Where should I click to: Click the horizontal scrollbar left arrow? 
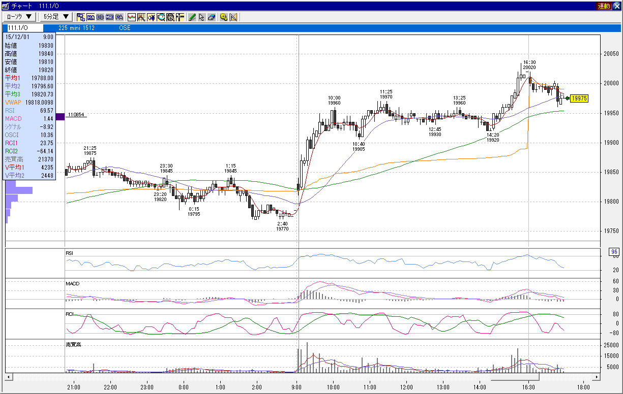[x=9, y=377]
